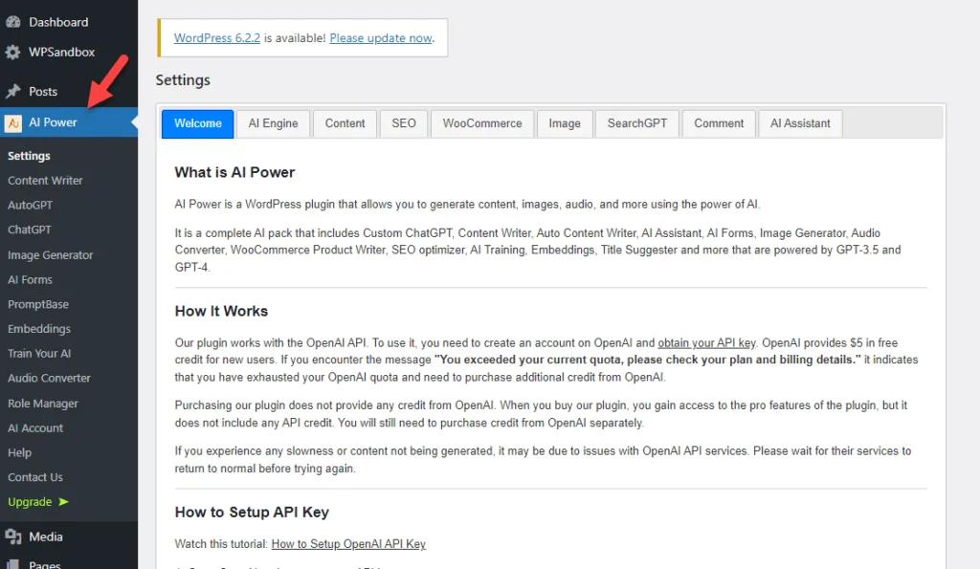Click the Posts pushpin icon
This screenshot has width=980, height=569.
coord(13,91)
